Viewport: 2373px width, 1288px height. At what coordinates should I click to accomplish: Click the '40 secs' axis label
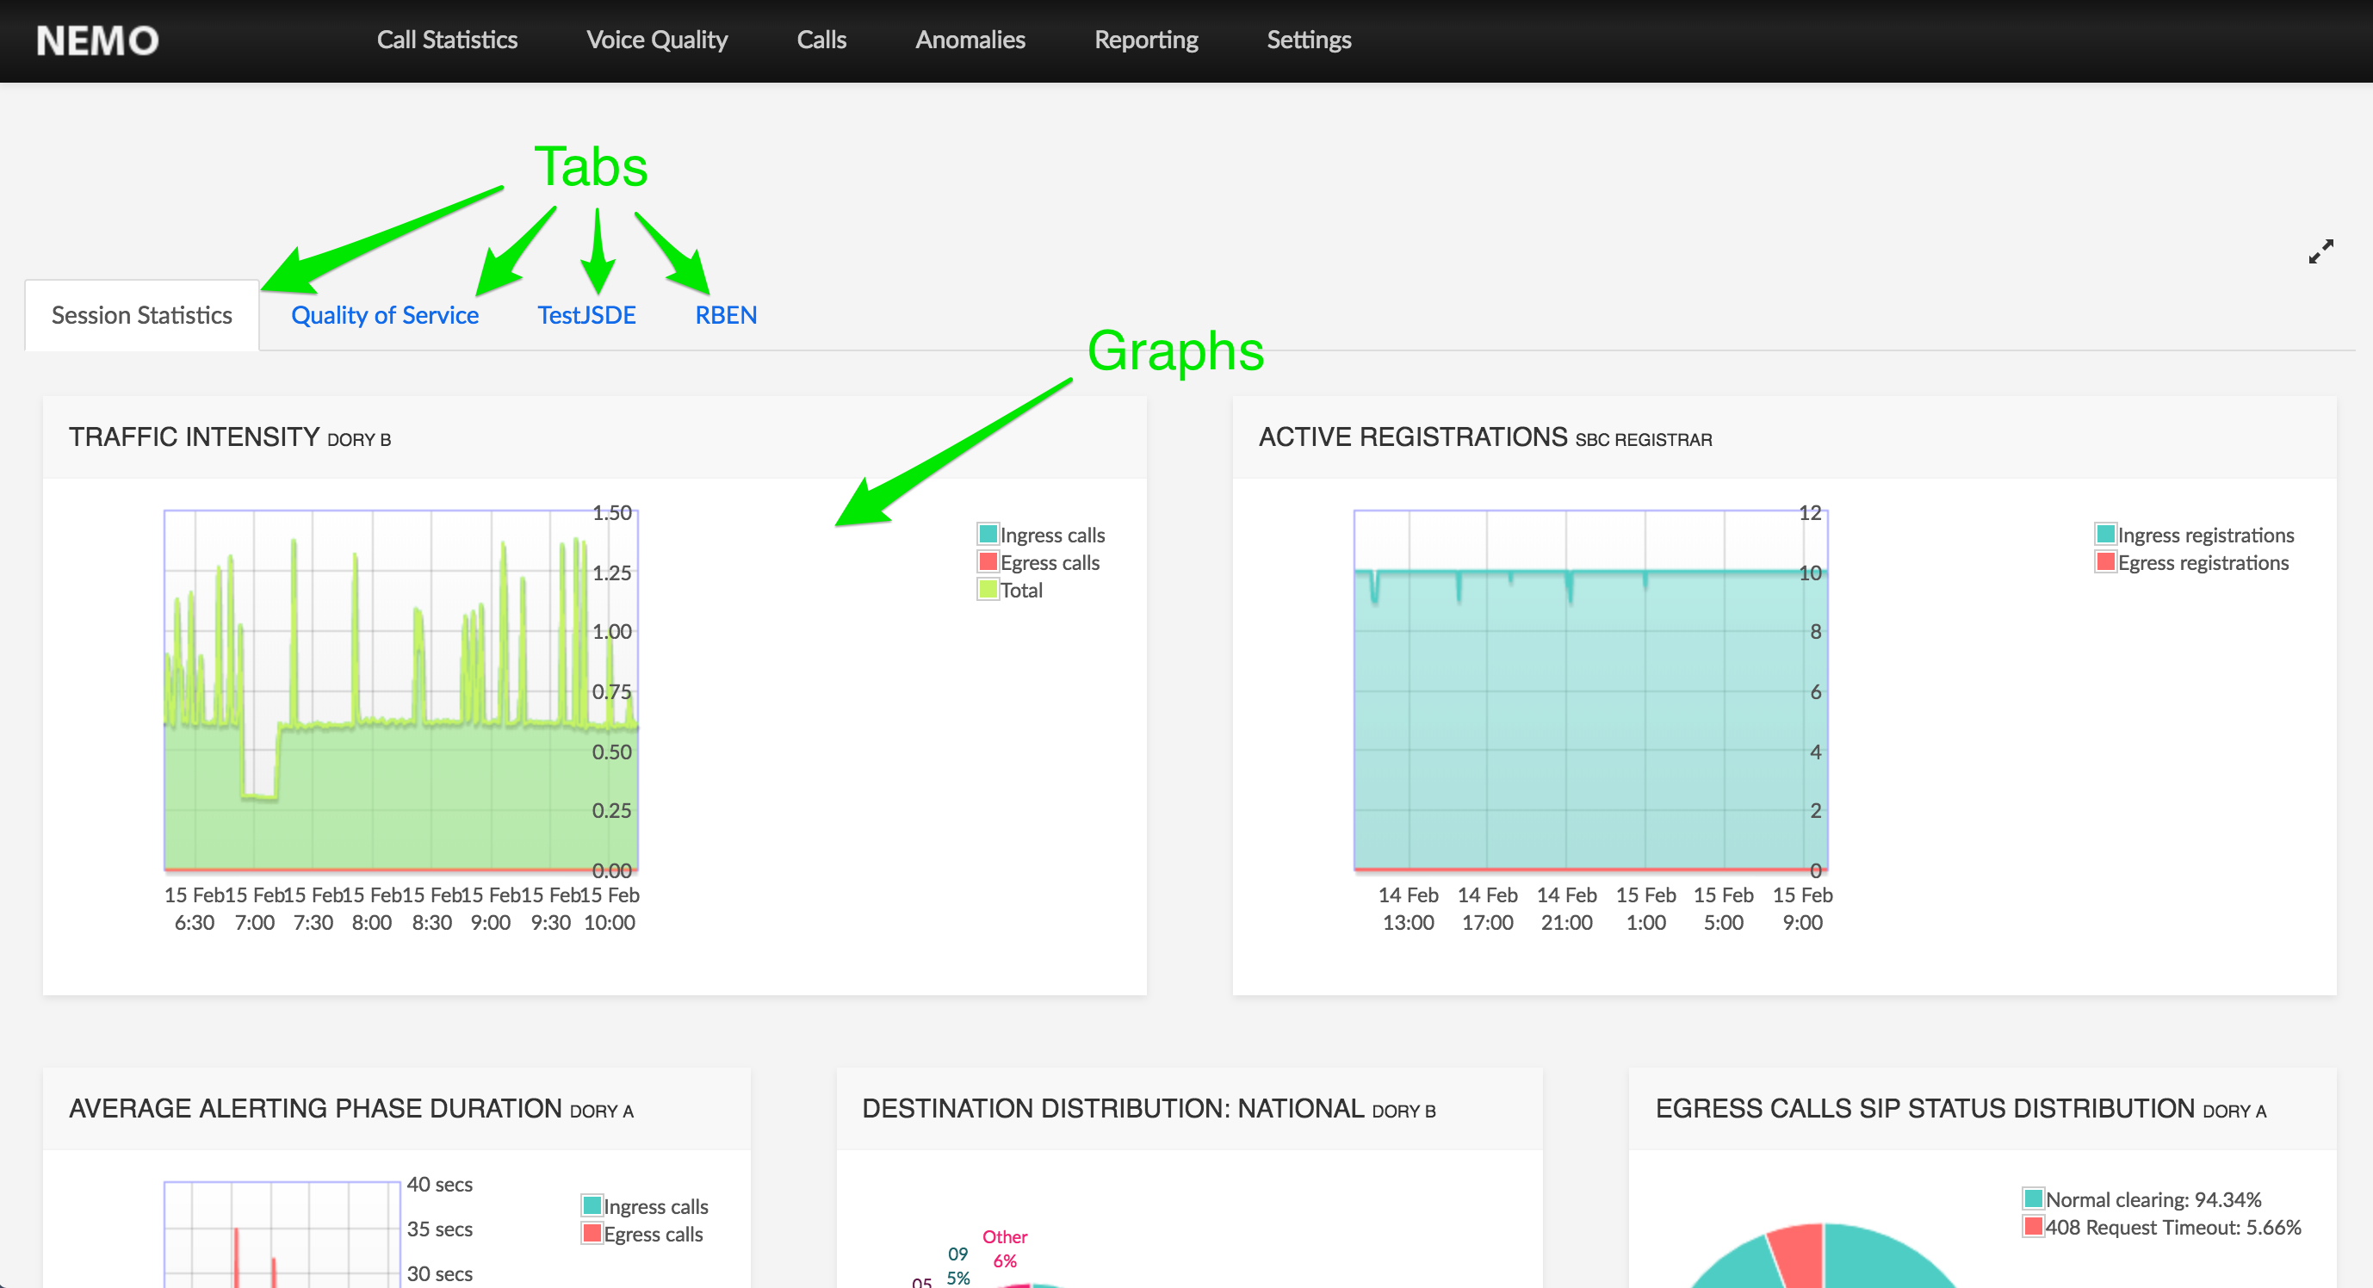(x=439, y=1184)
